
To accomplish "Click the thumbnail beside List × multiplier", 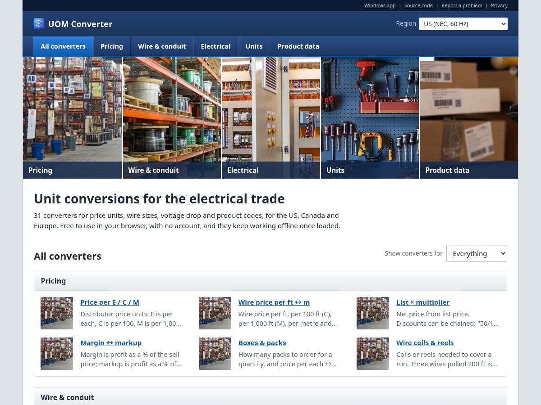I will point(373,313).
